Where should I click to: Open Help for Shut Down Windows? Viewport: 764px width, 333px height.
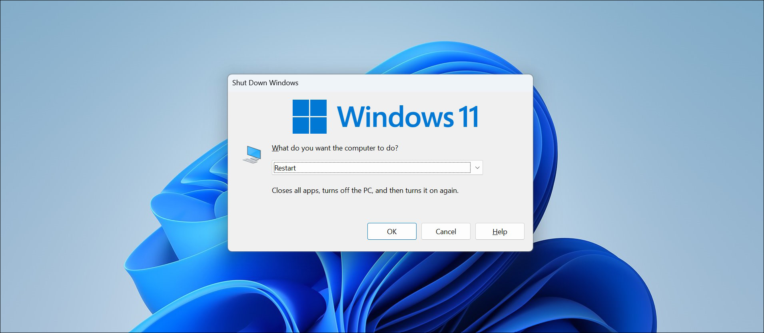click(x=500, y=231)
